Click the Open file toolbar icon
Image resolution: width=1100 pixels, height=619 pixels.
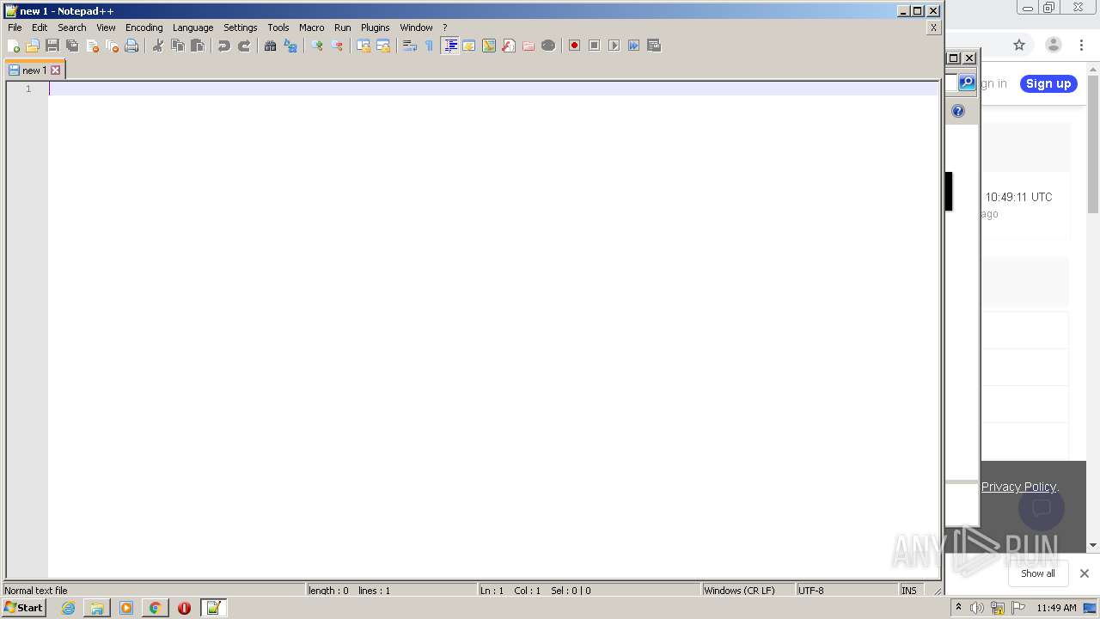[x=33, y=46]
